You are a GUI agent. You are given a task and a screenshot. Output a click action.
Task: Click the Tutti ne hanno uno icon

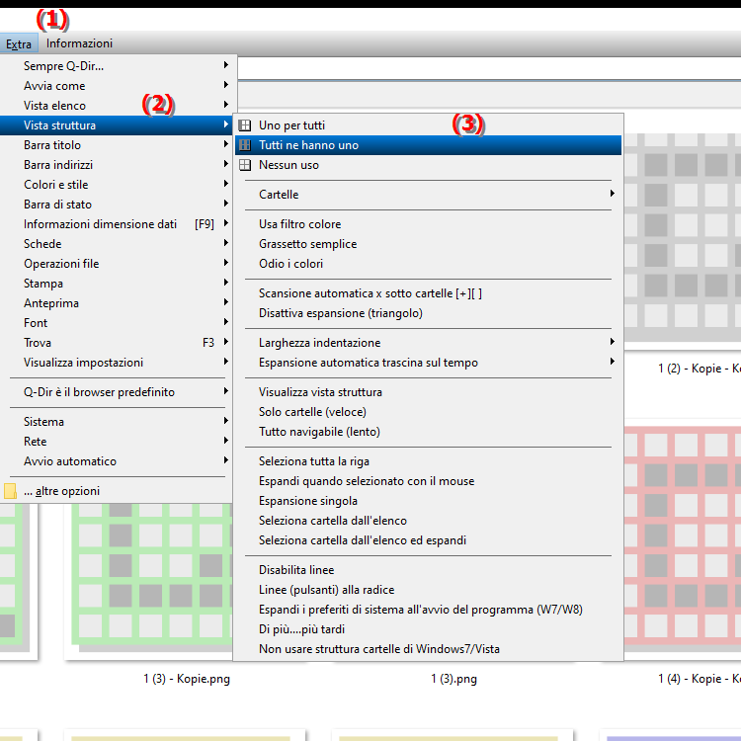point(244,145)
